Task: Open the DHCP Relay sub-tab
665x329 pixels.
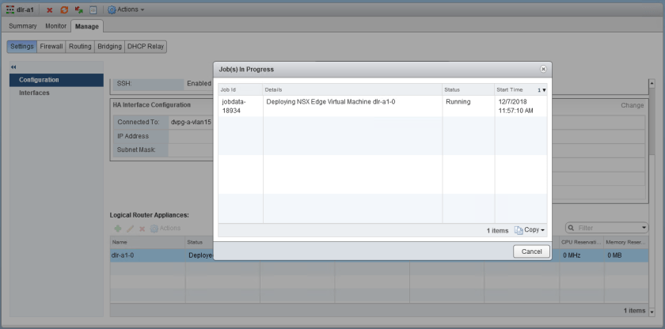Action: click(x=146, y=47)
